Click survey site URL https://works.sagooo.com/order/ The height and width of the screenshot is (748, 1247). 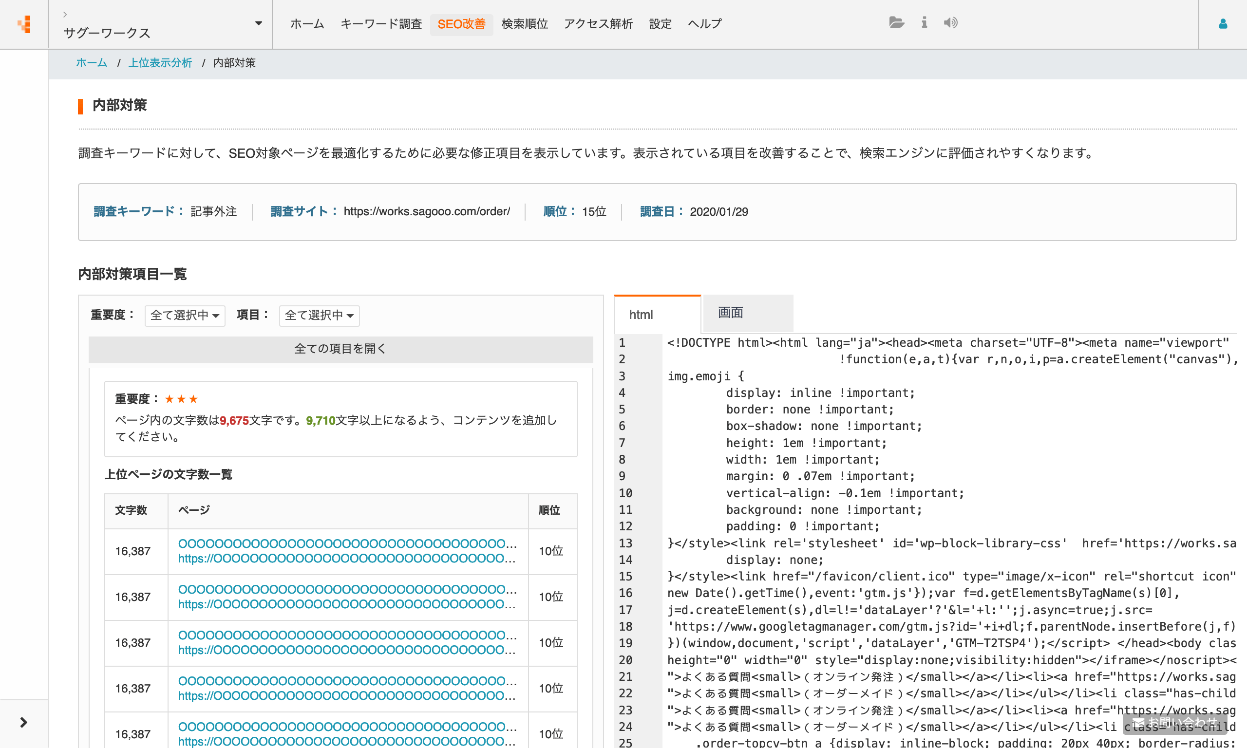coord(427,212)
